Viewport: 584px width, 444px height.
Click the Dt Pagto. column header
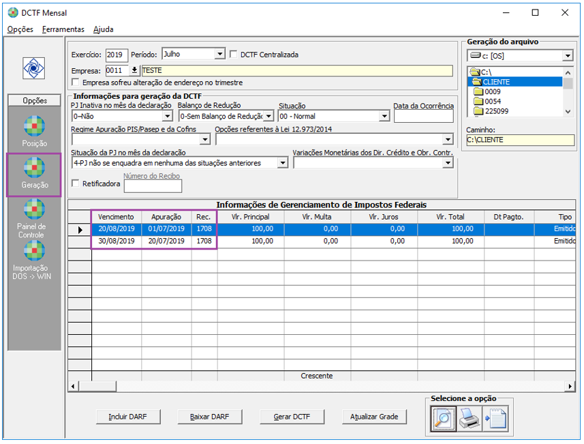pos(509,217)
